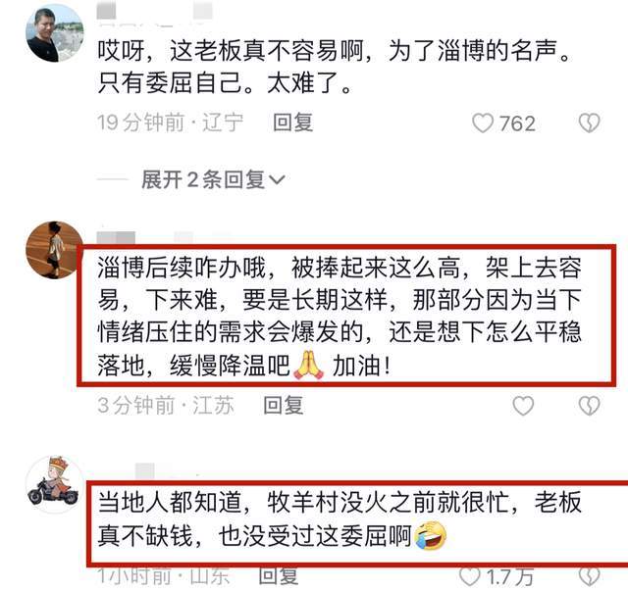This screenshot has width=628, height=591.
Task: Click the 762 like count
Action: pyautogui.click(x=517, y=123)
